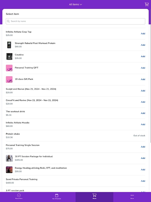
Task: Open the shopping cart icon
Action: 147,4
